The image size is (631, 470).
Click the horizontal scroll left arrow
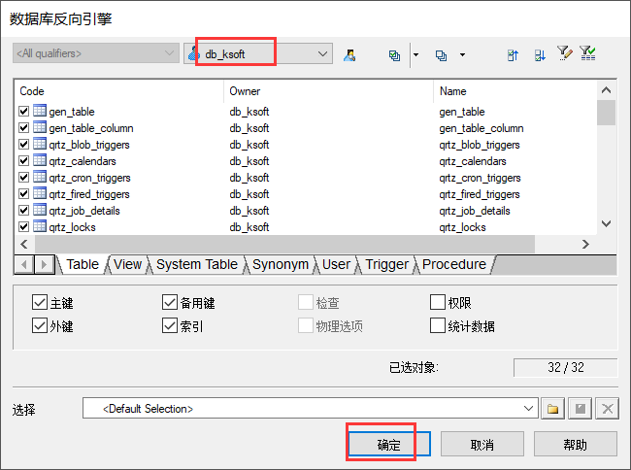click(24, 244)
